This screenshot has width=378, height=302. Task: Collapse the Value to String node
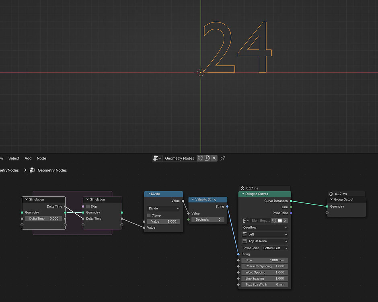(x=193, y=199)
